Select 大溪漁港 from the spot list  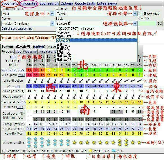point(97,32)
